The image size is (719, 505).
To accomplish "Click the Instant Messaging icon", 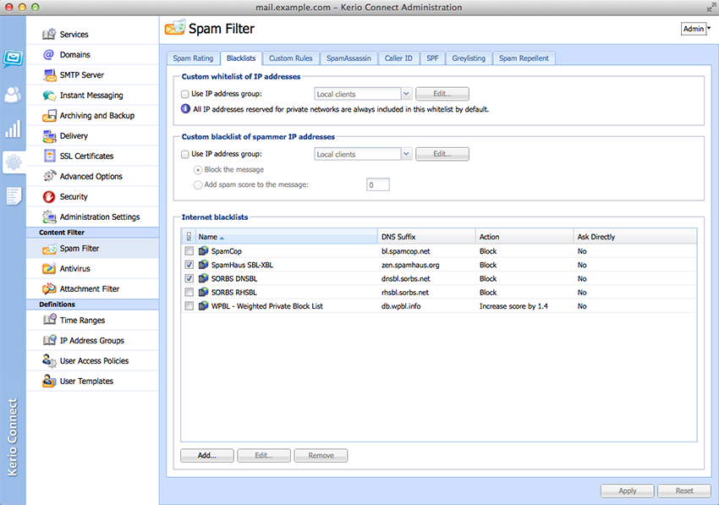I will [49, 96].
